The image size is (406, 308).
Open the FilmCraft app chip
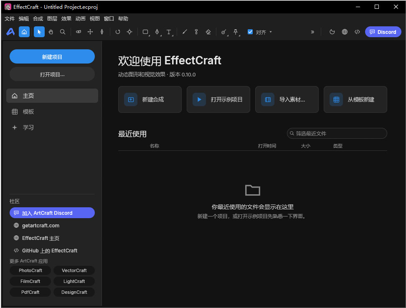(x=30, y=281)
